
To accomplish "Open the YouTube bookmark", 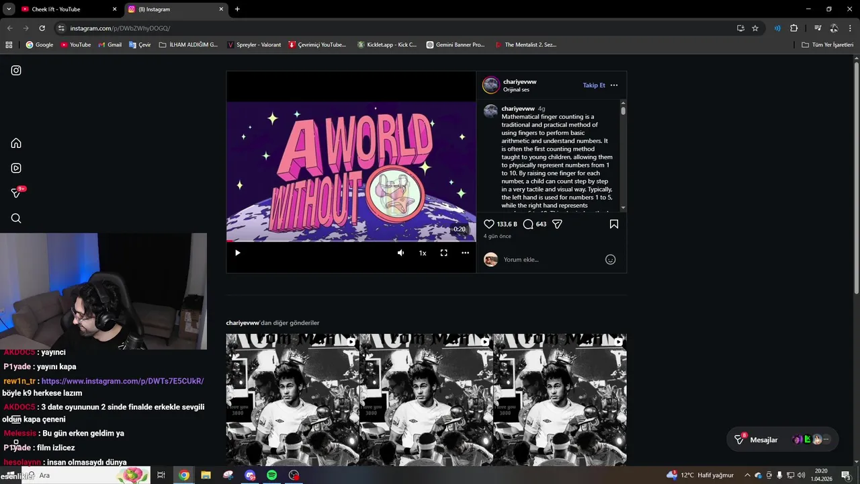I will coord(76,44).
